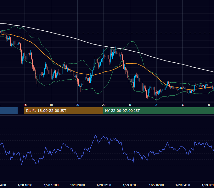Click the "16" hour label on upper axis
This screenshot has width=214, height=188.
(25, 105)
